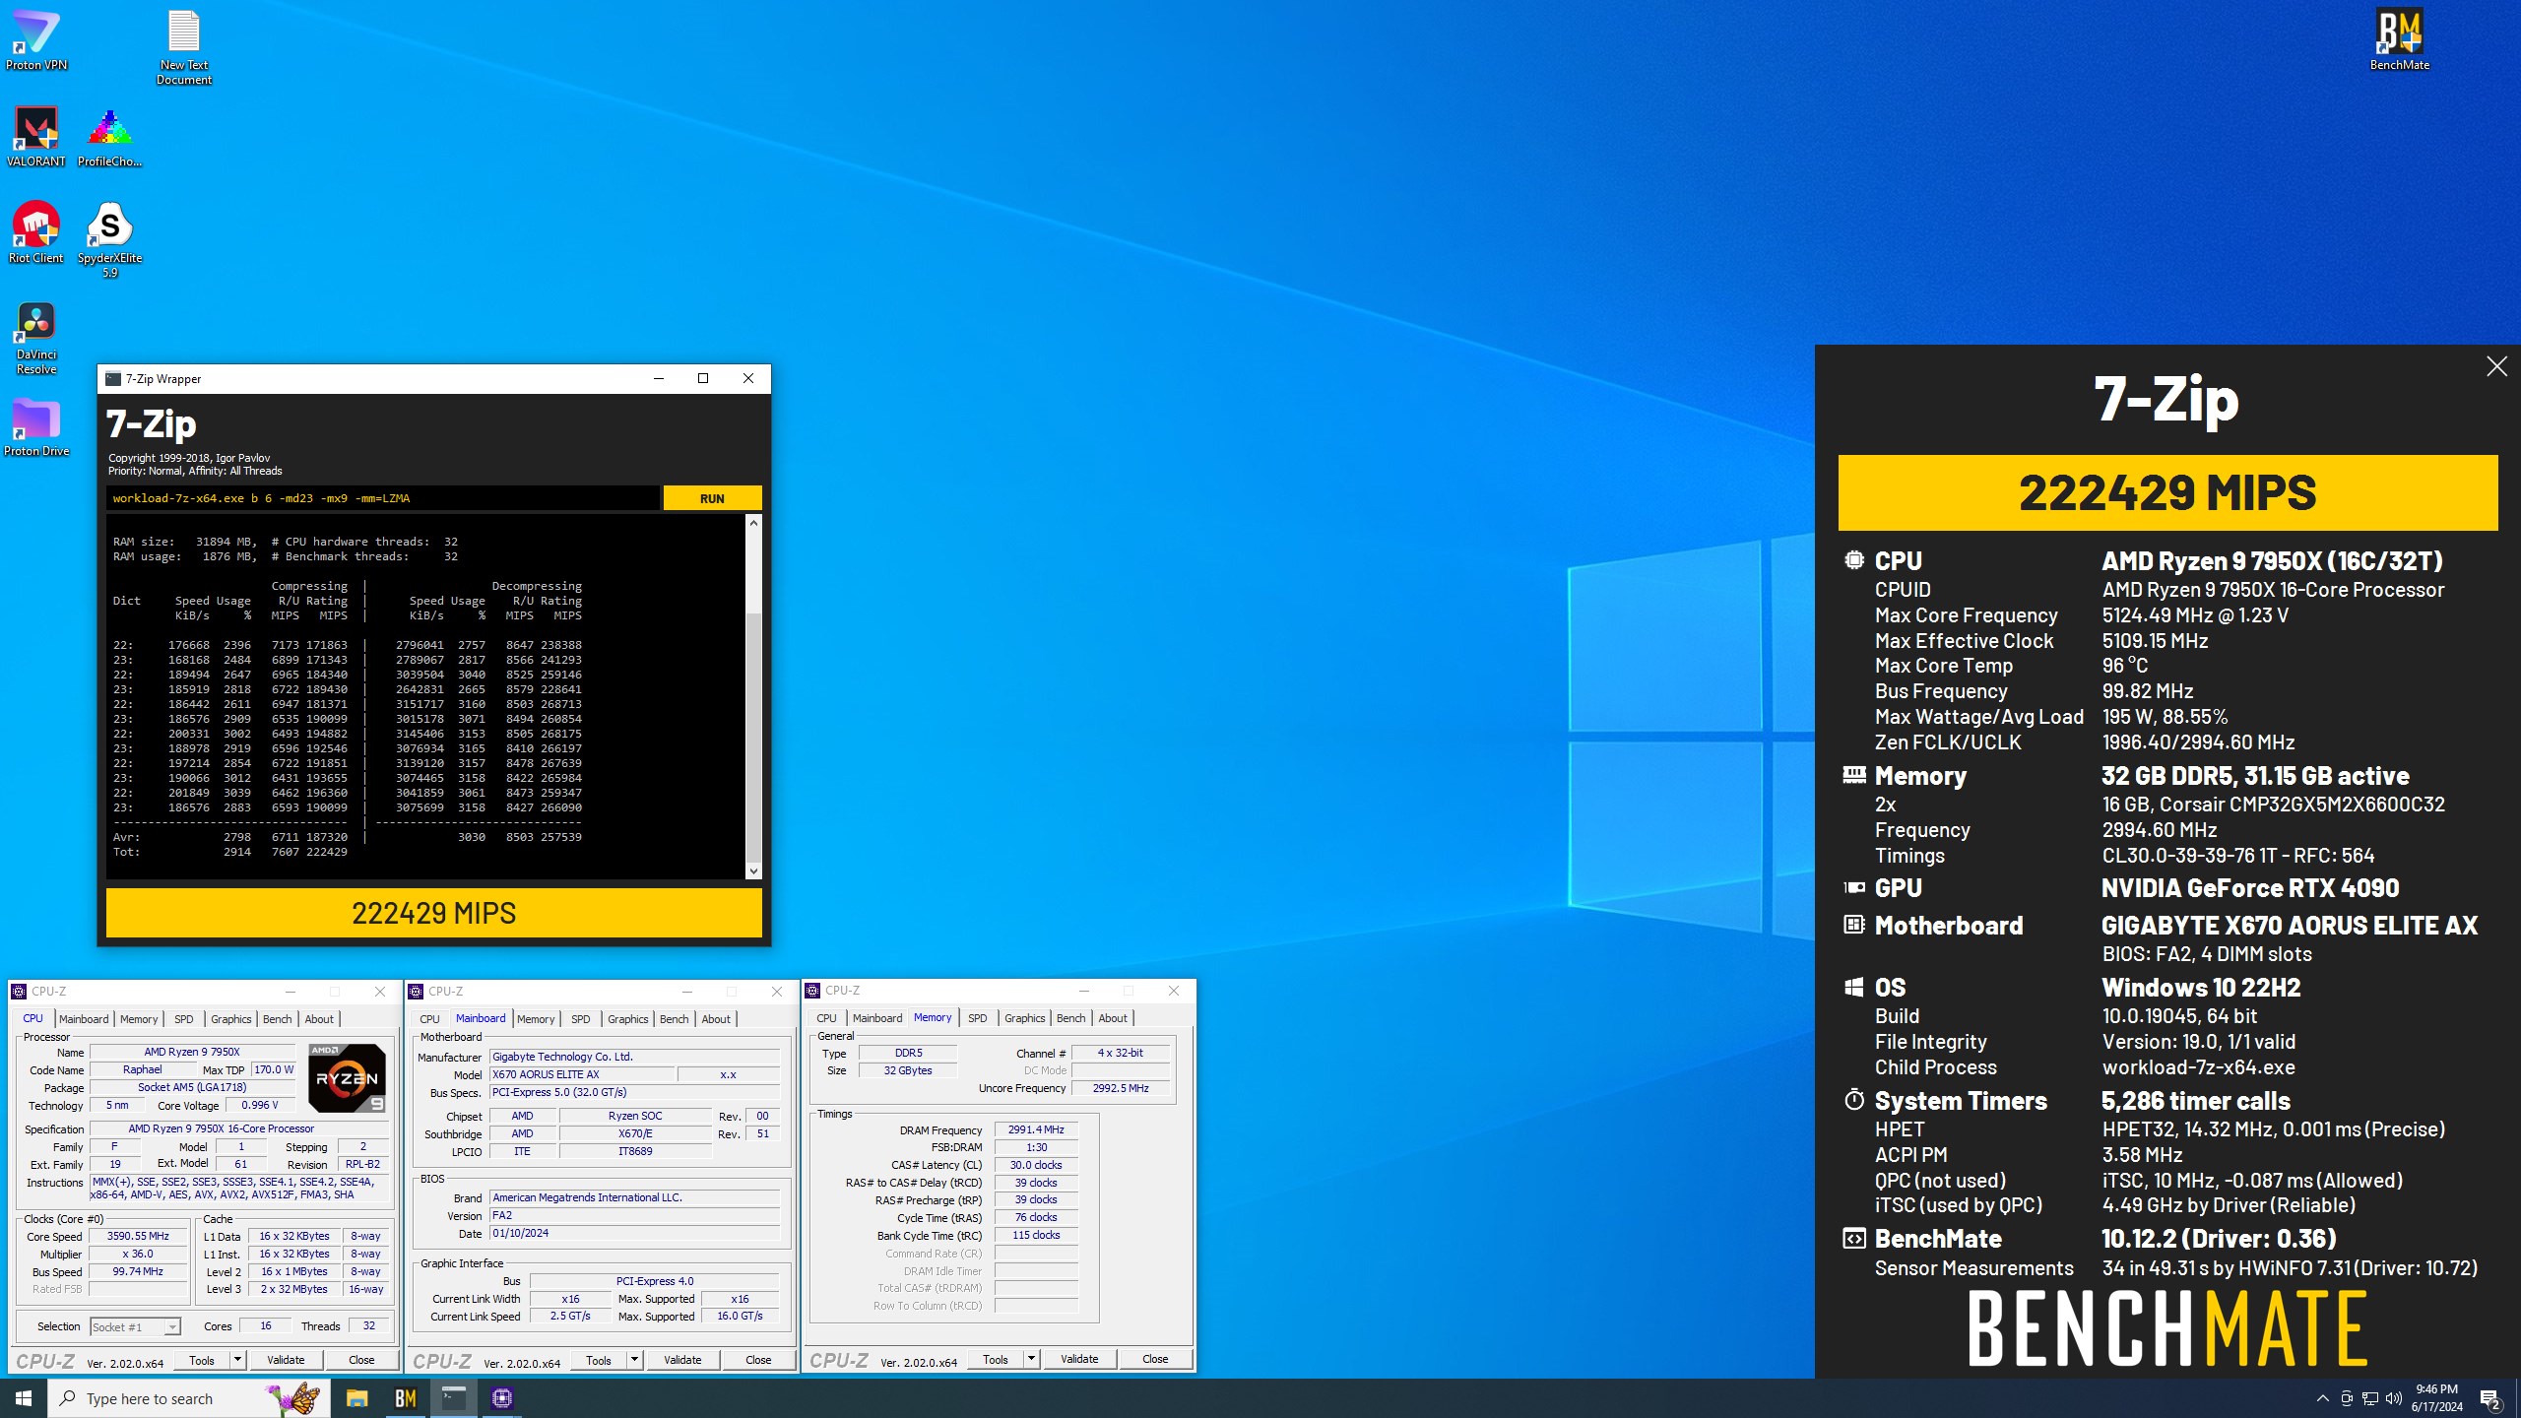Click the X670 AORUS ELITE AX model field
The image size is (2521, 1418).
pos(581,1075)
